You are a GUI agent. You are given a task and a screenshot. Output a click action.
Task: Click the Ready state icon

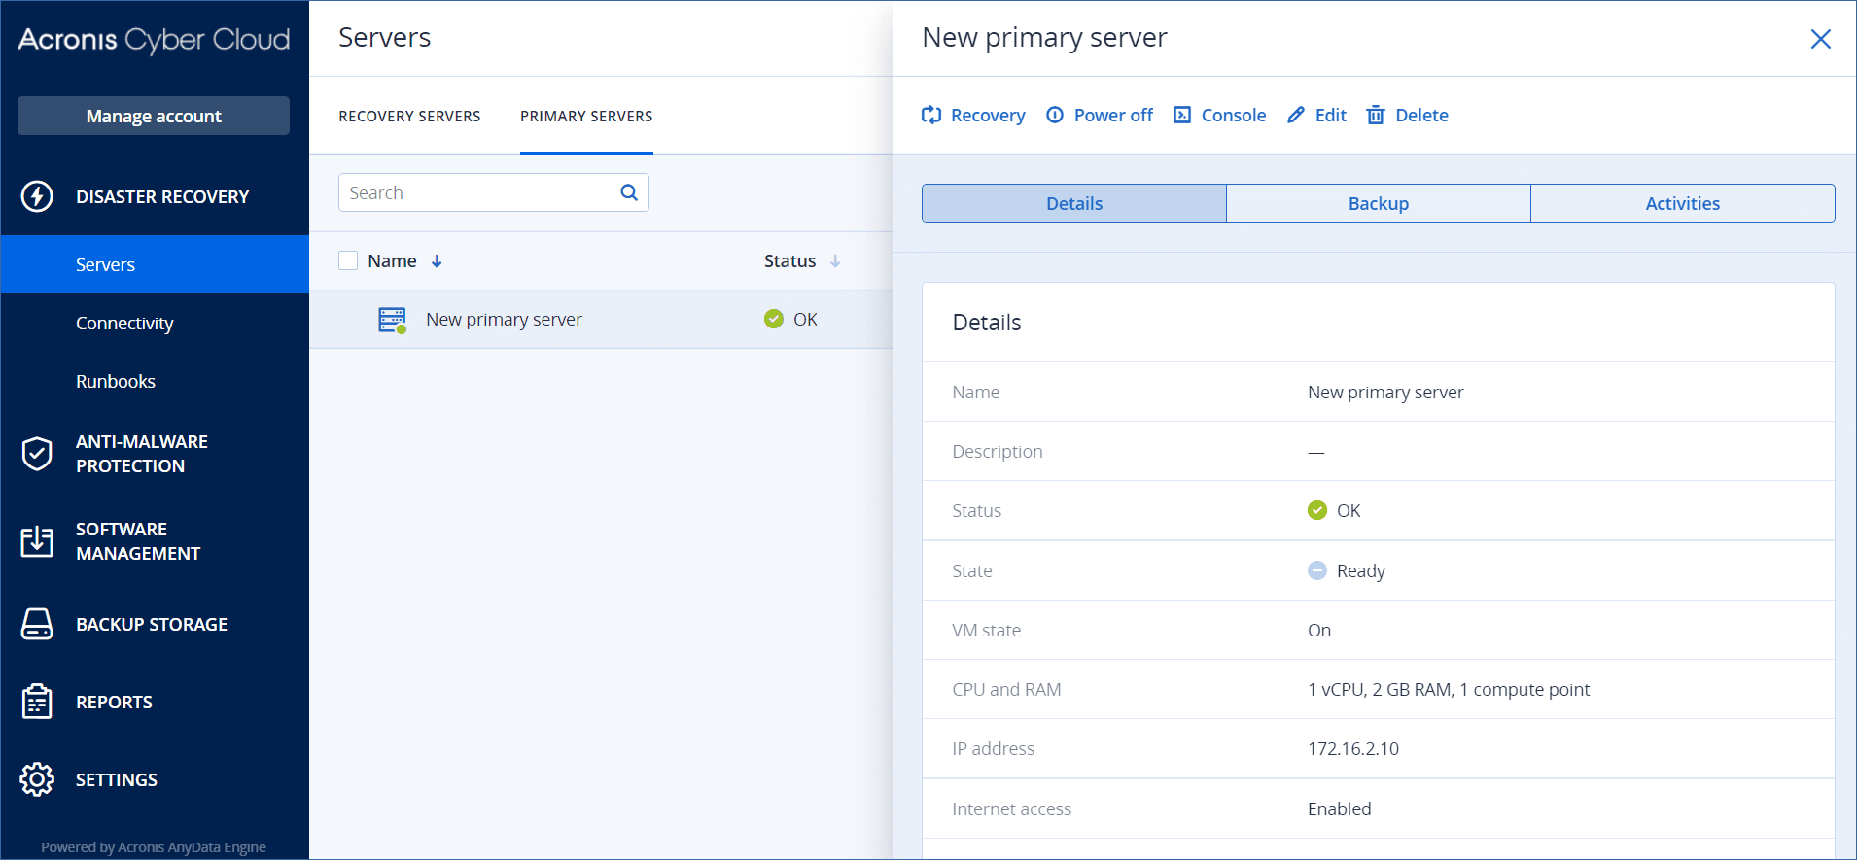[1317, 570]
